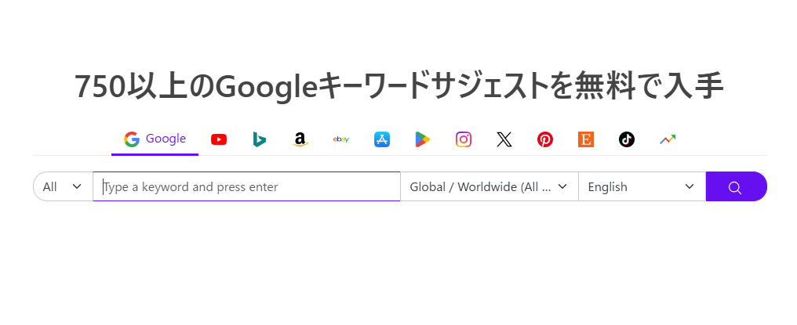797x325 pixels.
Task: Expand the "All" search type dropdown
Action: coord(63,186)
